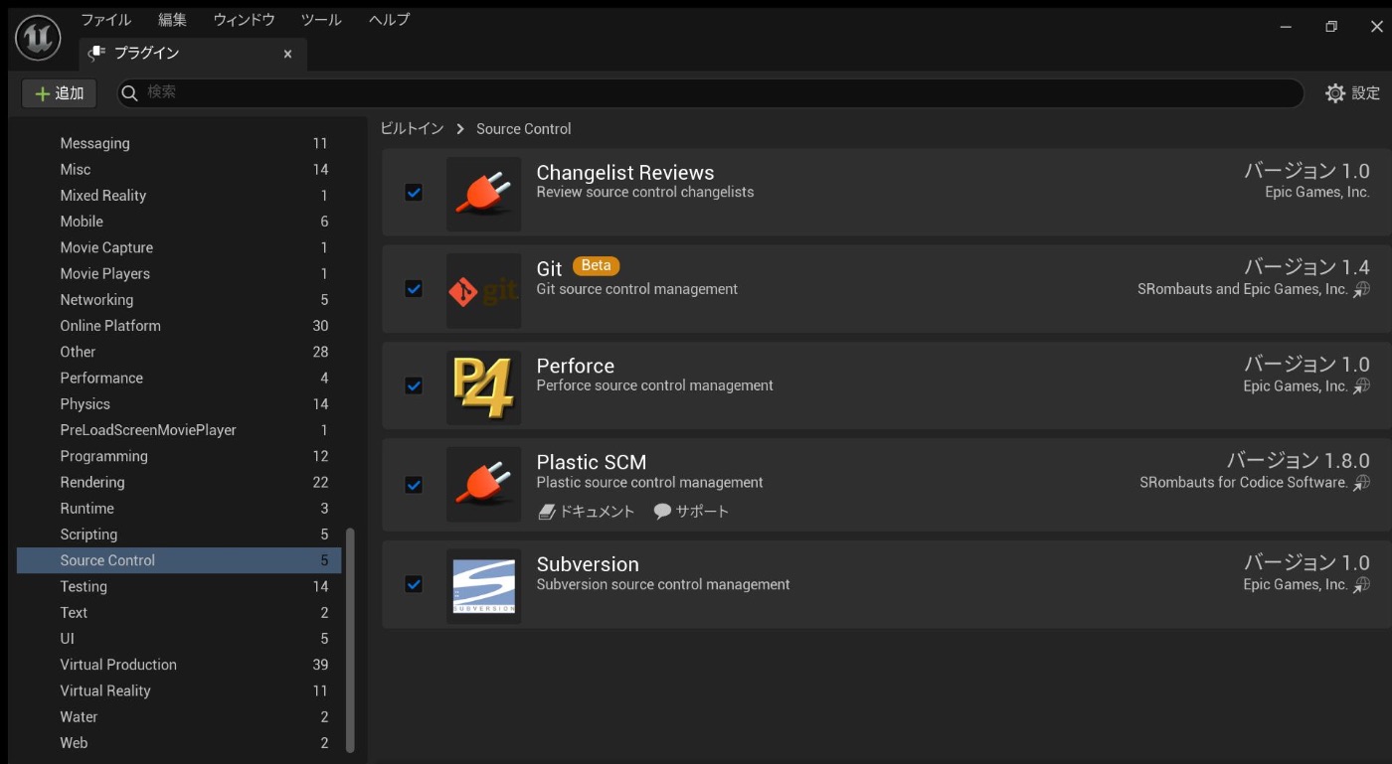Screen dimensions: 1392x764
Task: Open the Git plugin author web link icon
Action: (x=1362, y=289)
